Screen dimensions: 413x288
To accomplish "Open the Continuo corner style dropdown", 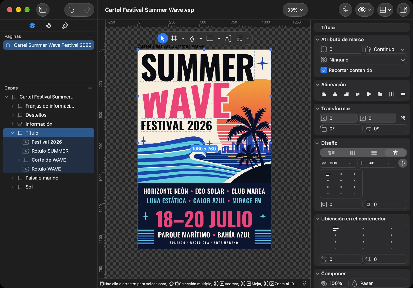I will [385, 49].
